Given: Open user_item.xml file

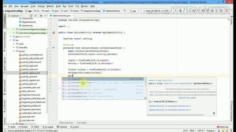Looking at the screenshot, I should (x=28, y=120).
